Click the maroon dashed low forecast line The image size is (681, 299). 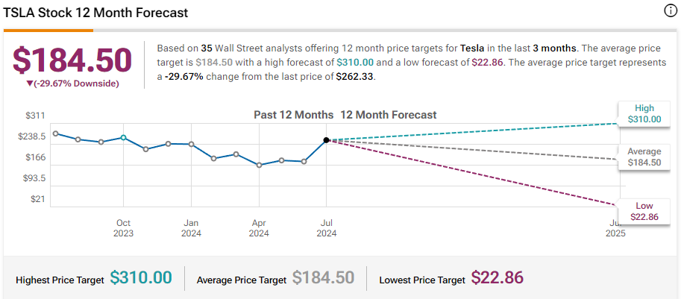coord(470,171)
